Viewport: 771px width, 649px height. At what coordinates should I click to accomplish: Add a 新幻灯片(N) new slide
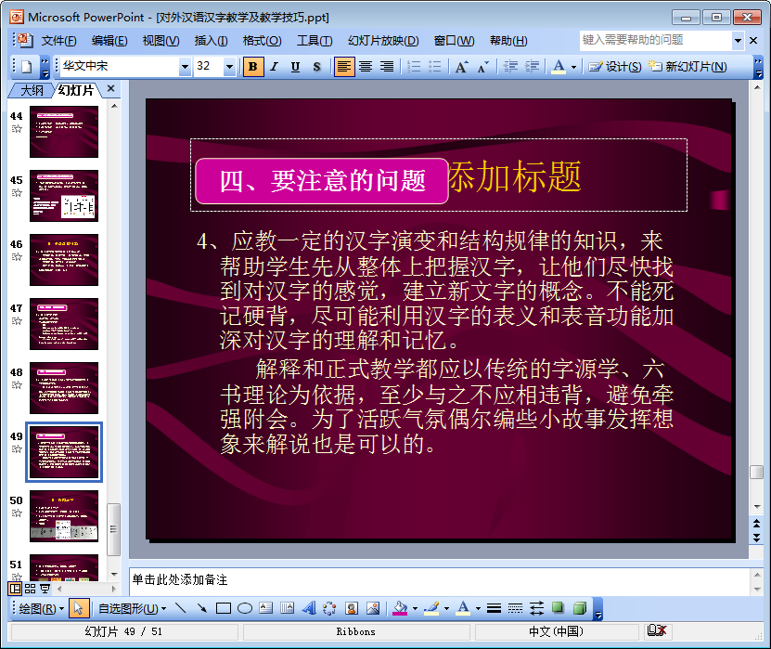pyautogui.click(x=687, y=67)
